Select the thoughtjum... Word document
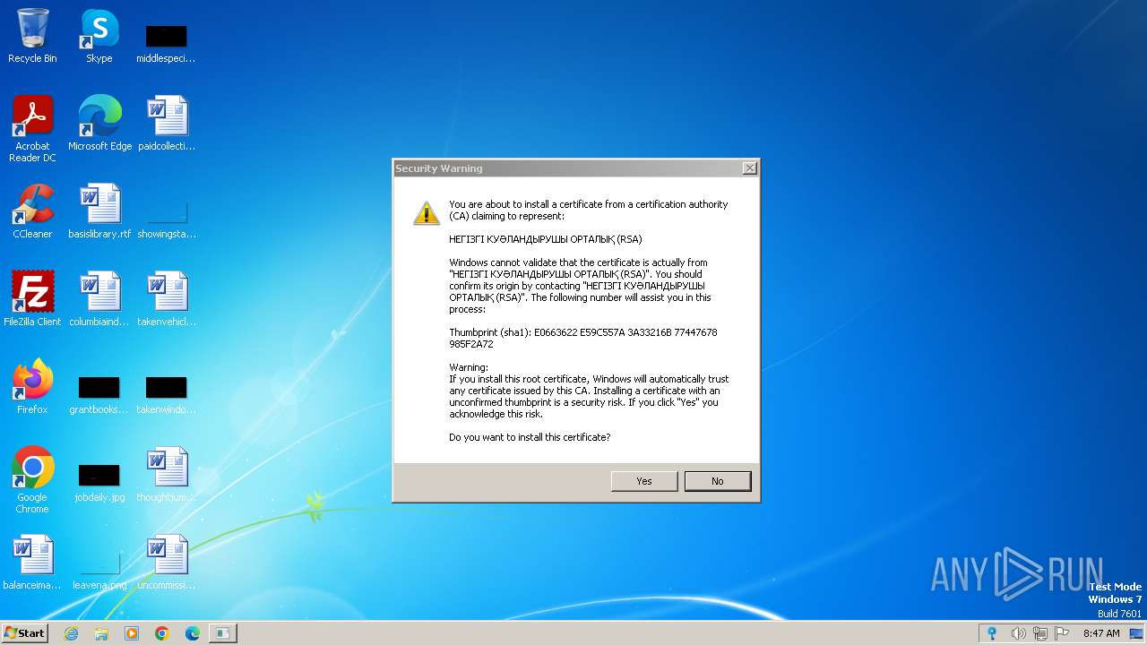This screenshot has height=645, width=1147. pos(167,475)
